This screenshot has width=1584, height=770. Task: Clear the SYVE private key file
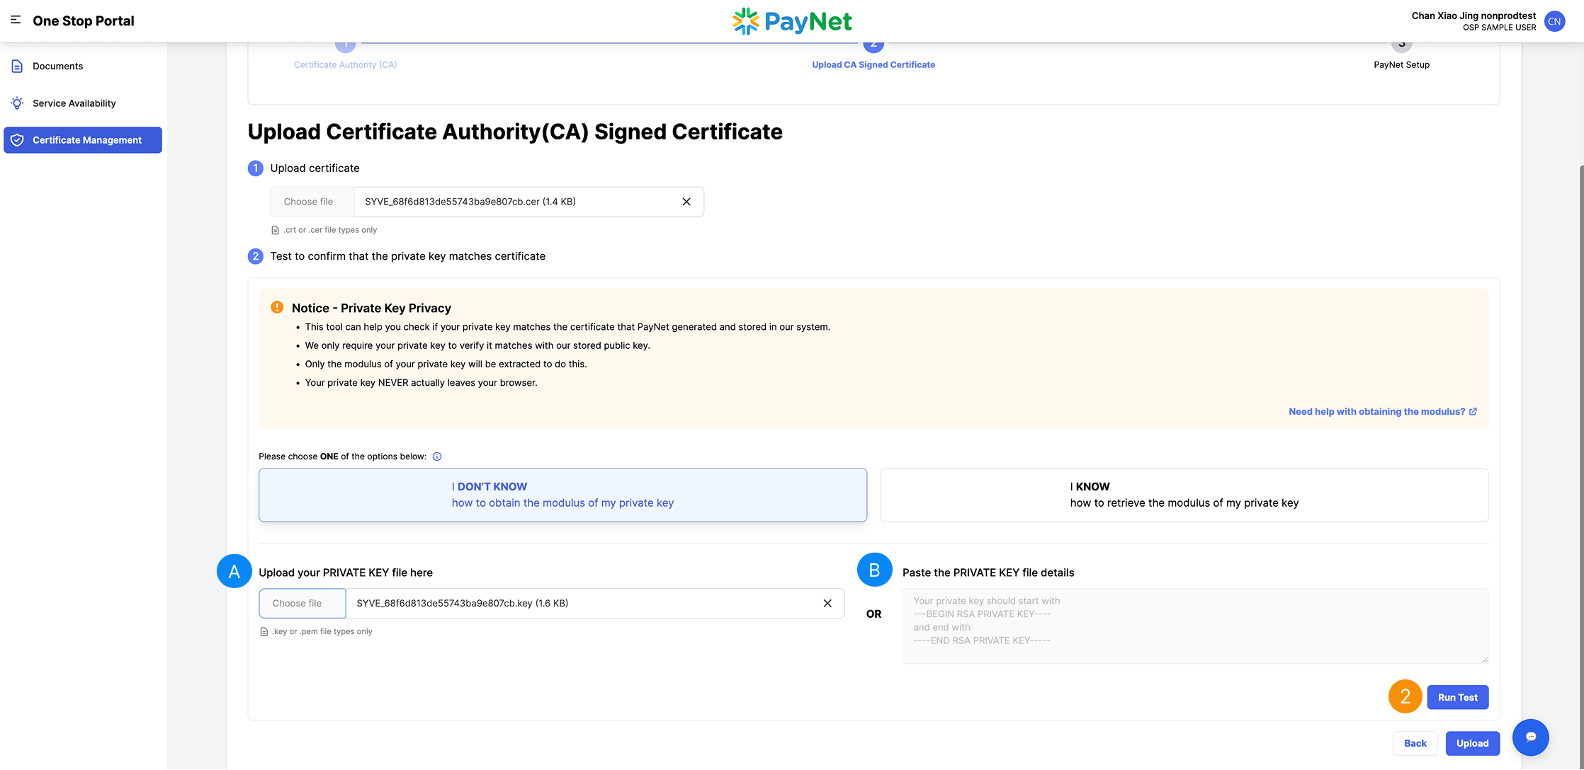(827, 603)
